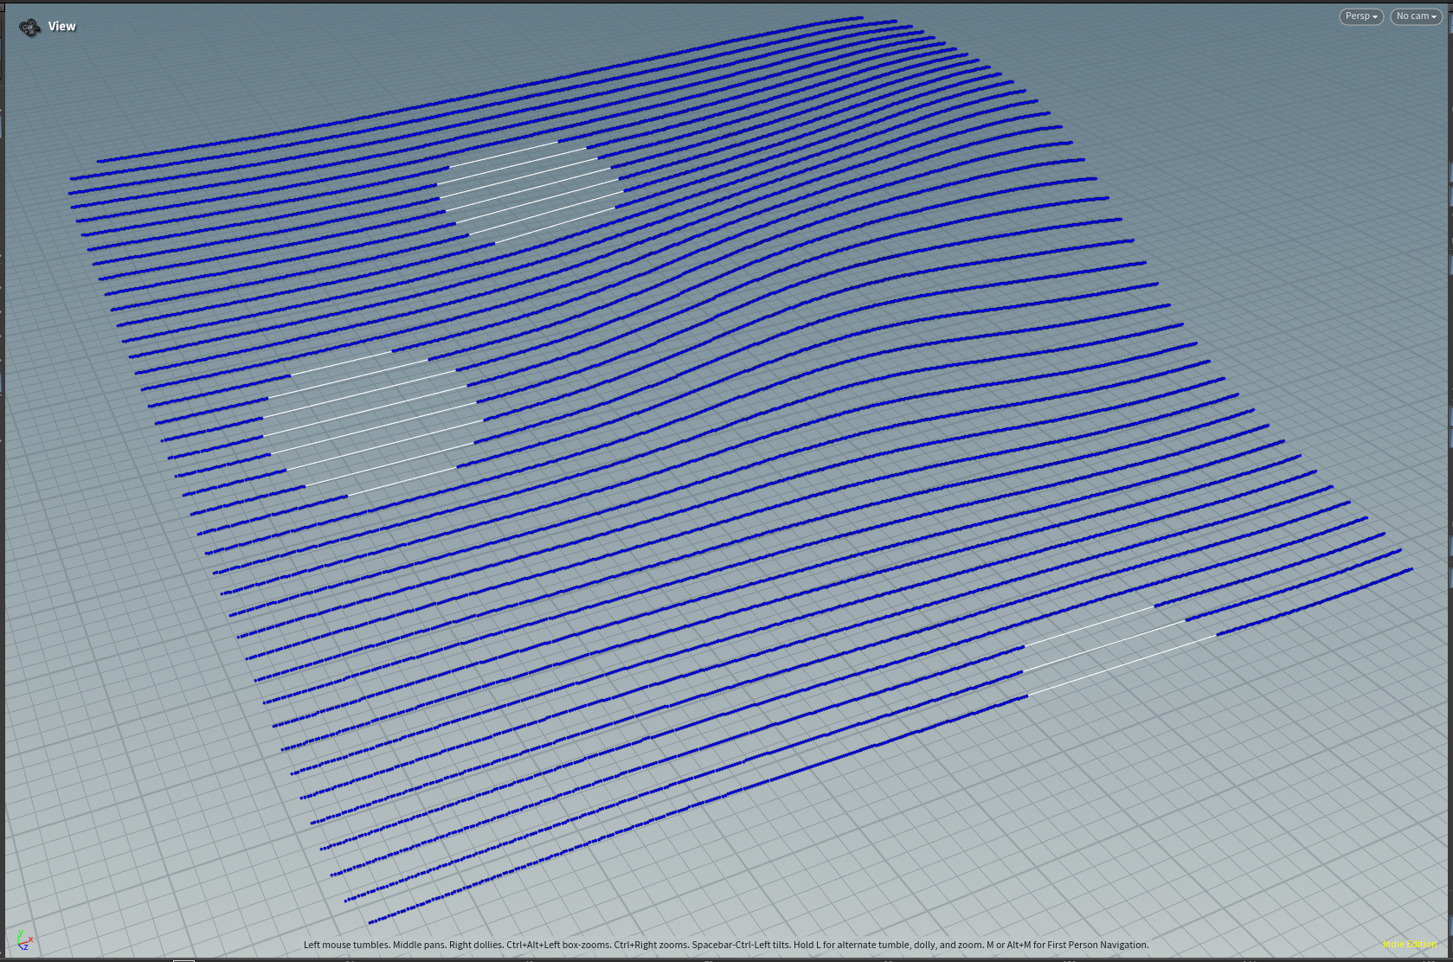
Task: Click the lowest white segment in the bottom-right gap
Action: point(1122,664)
